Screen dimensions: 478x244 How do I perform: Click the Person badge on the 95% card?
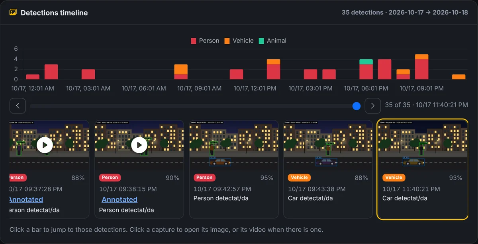pos(204,178)
